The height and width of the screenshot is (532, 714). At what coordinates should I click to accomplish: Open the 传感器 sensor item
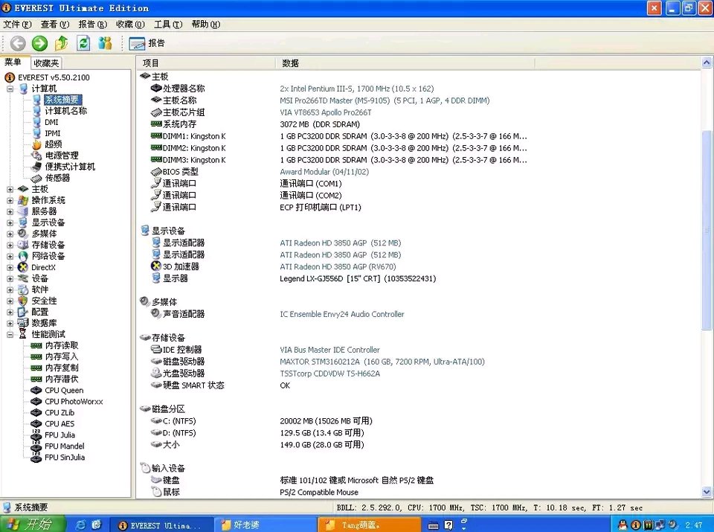[57, 178]
